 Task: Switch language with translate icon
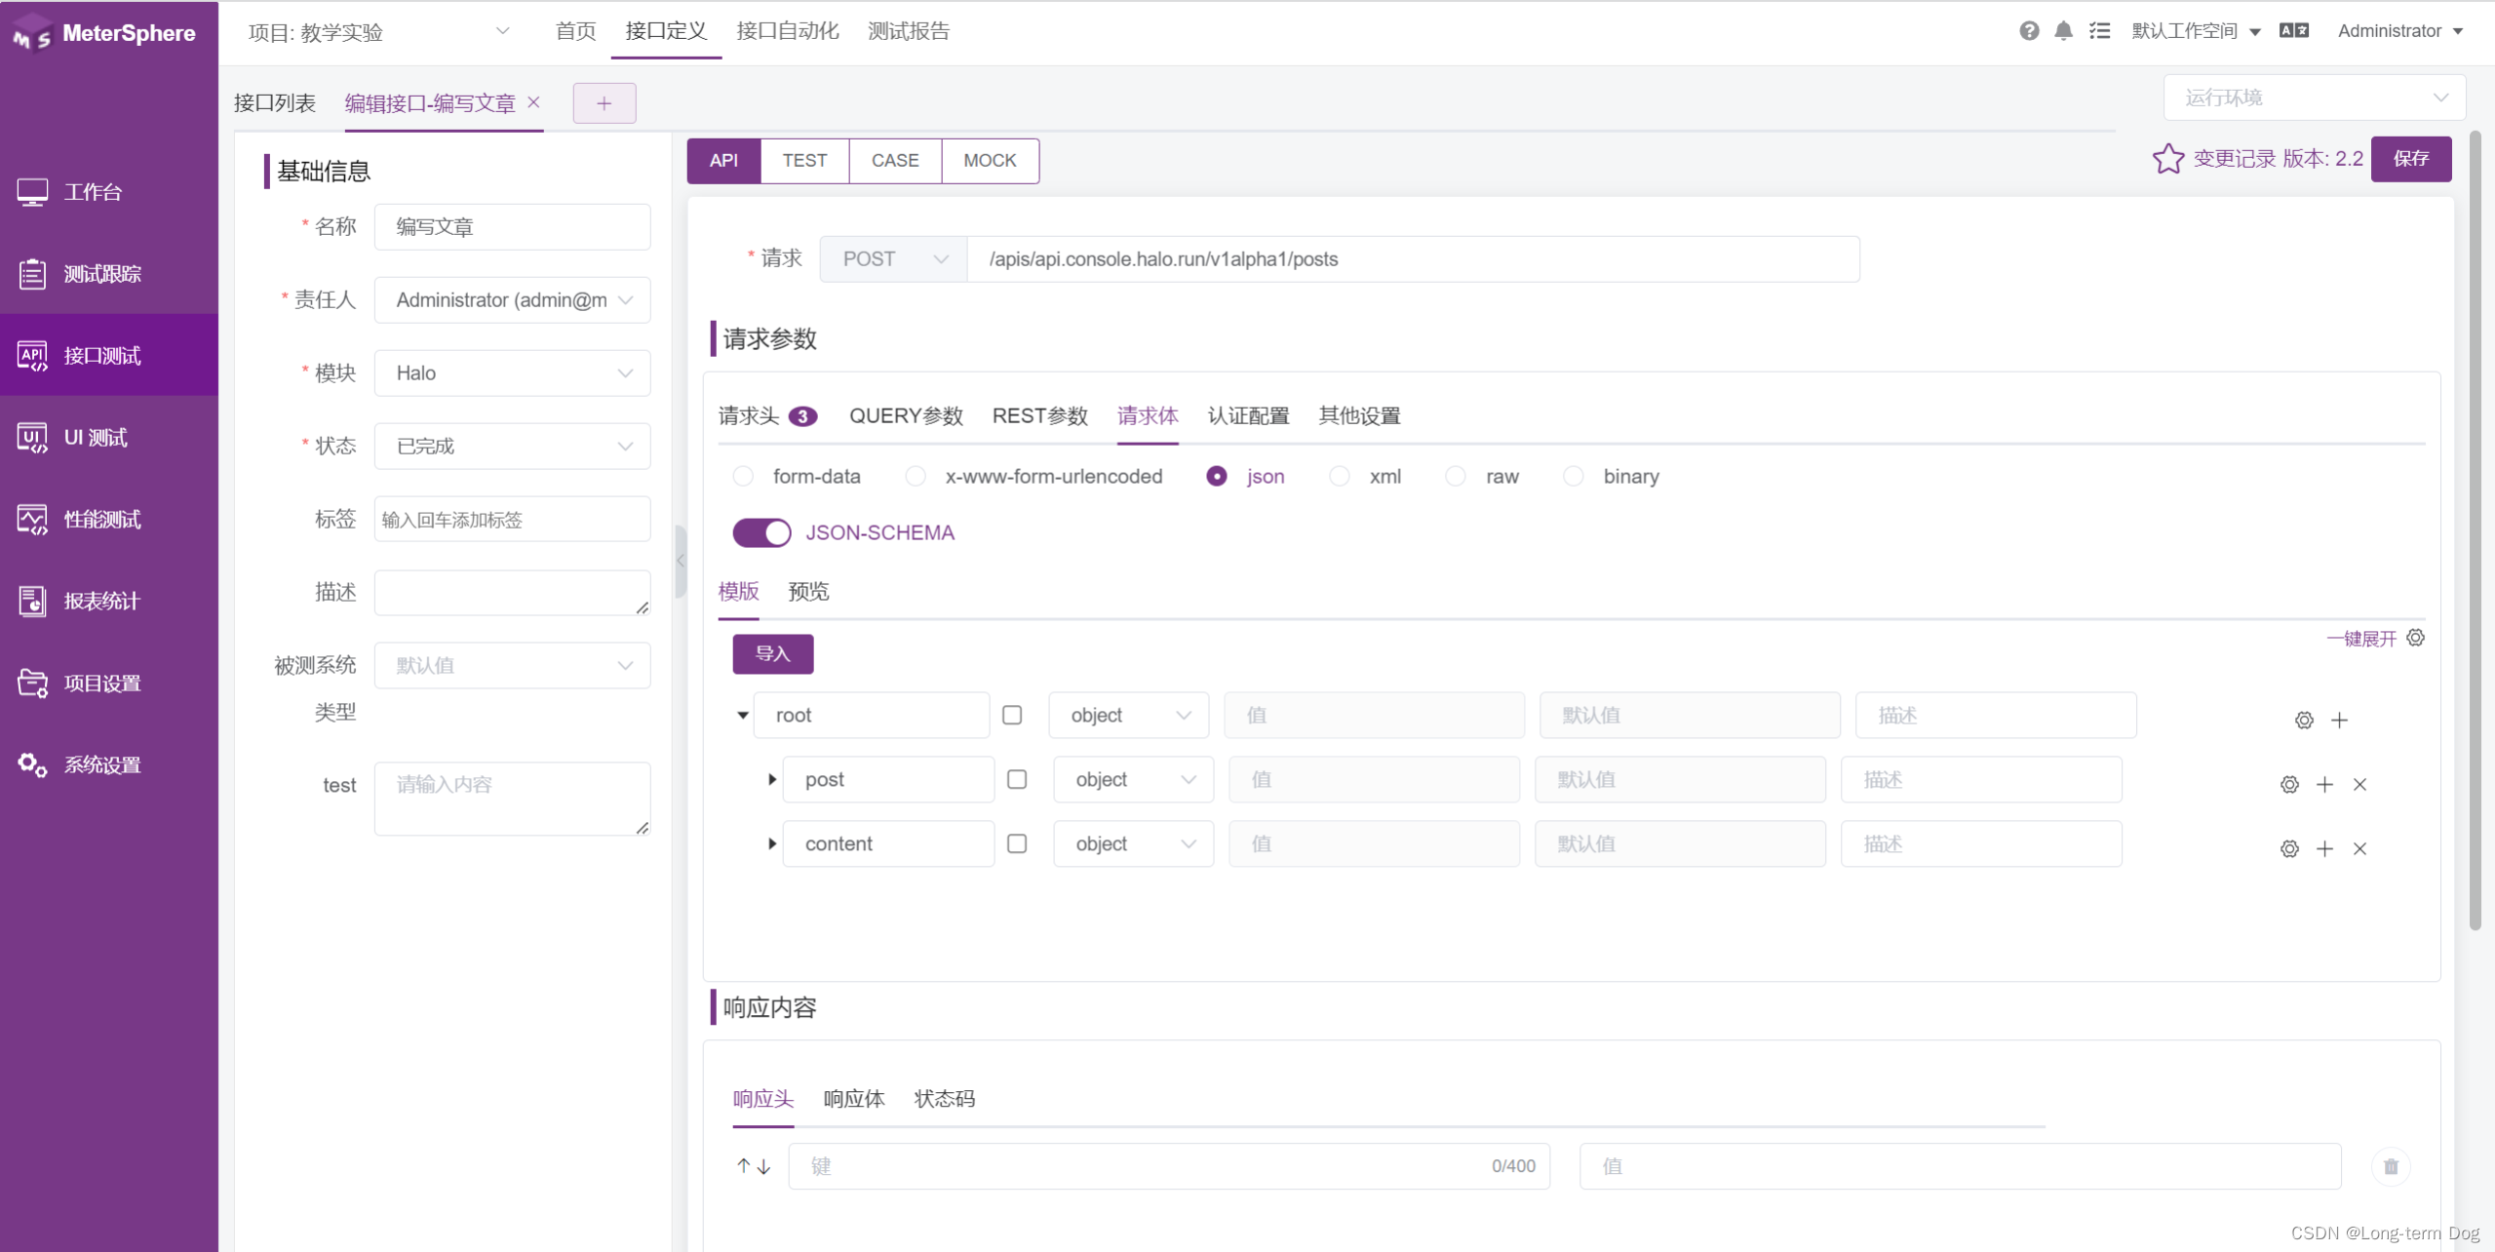2293,31
